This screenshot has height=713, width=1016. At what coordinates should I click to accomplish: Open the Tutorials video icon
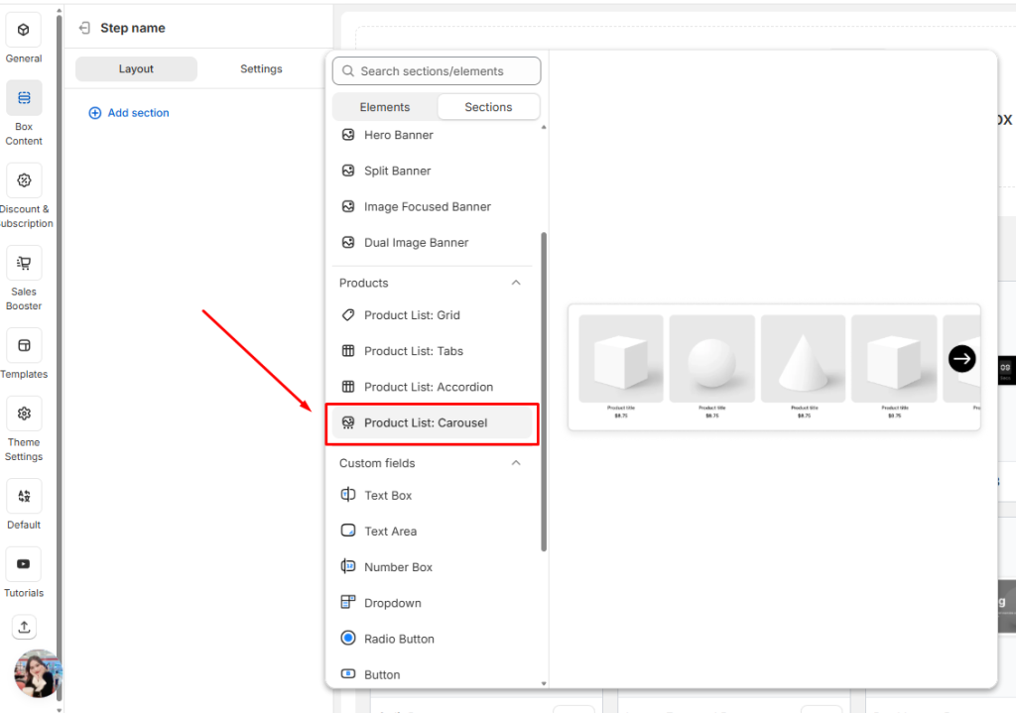(24, 564)
